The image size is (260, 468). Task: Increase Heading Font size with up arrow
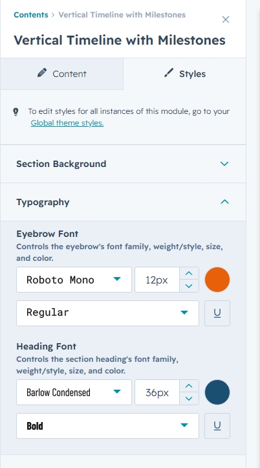point(189,386)
